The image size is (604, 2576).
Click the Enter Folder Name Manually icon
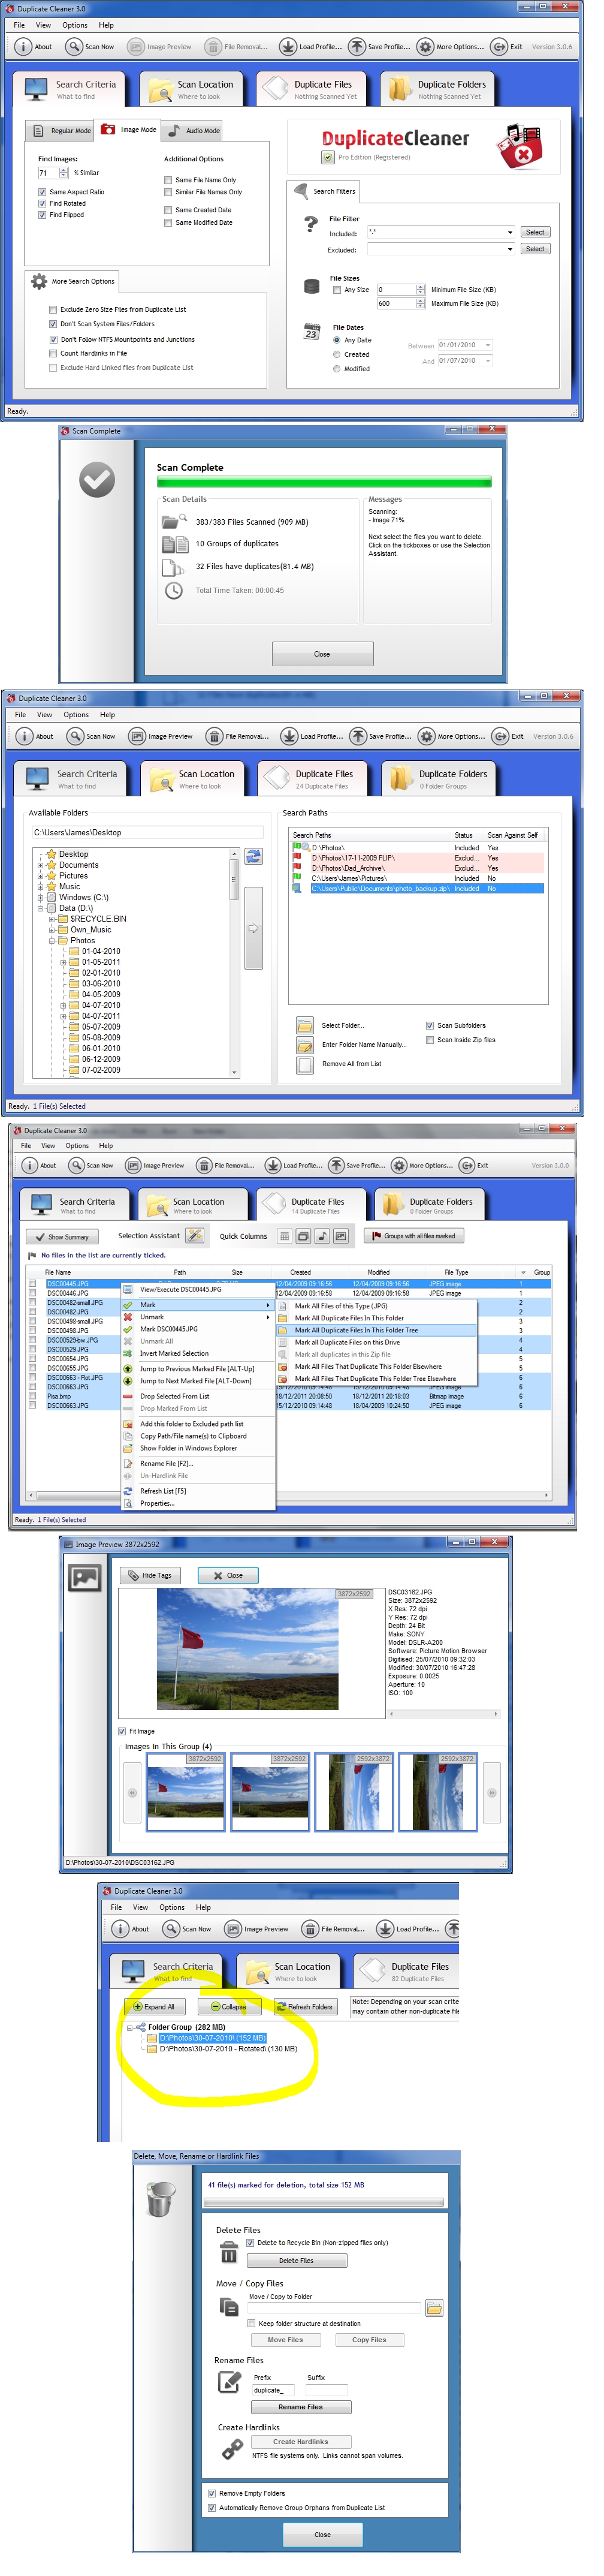tap(305, 1045)
